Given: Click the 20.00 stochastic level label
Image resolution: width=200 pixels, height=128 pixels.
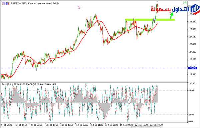Looking at the screenshot, I should pyautogui.click(x=191, y=115).
